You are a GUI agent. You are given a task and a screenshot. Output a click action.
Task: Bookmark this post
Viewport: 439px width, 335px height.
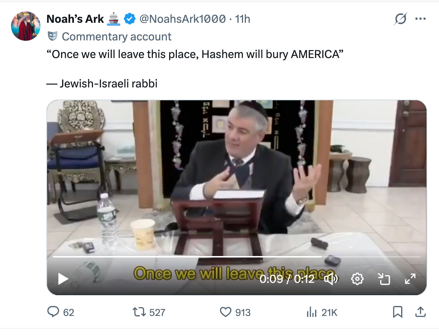pyautogui.click(x=397, y=312)
